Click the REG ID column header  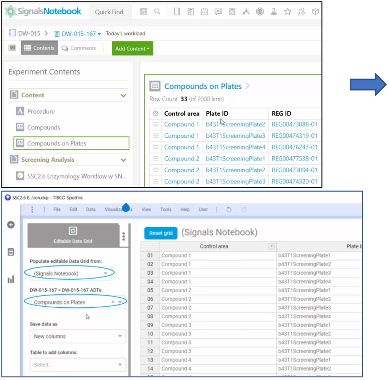281,113
